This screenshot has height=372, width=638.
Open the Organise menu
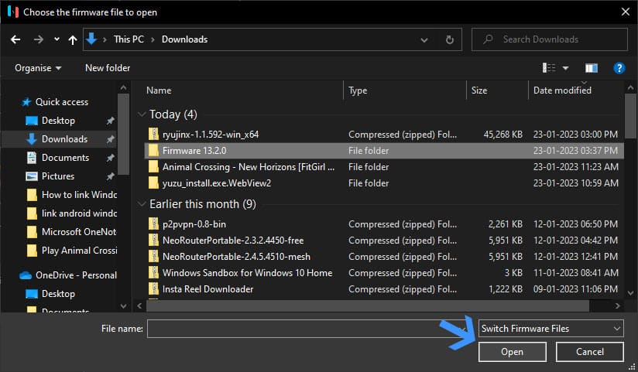pyautogui.click(x=38, y=68)
